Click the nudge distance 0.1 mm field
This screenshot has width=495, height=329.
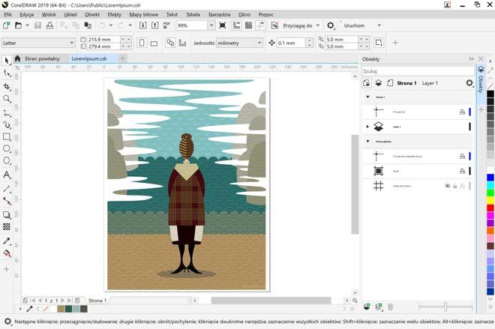click(291, 43)
